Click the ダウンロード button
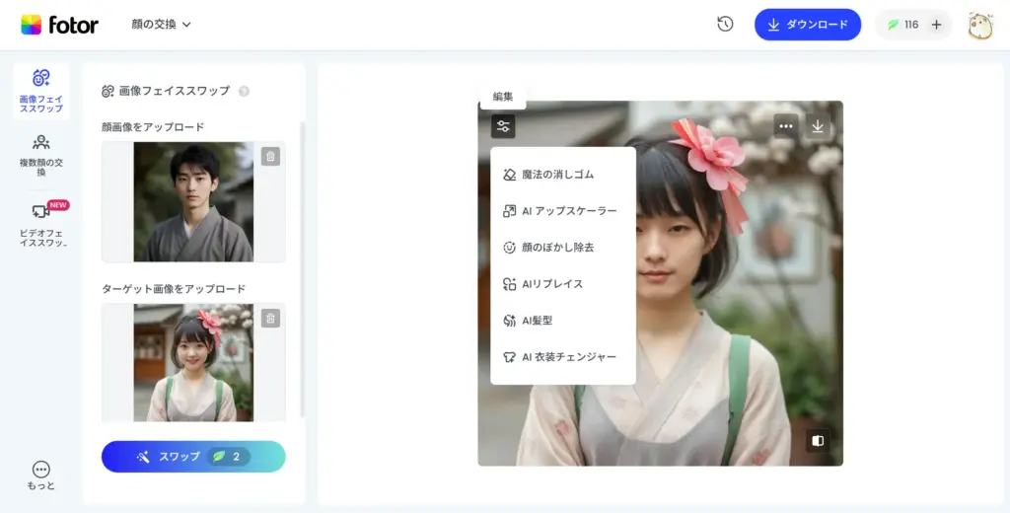The height and width of the screenshot is (513, 1010). 808,25
